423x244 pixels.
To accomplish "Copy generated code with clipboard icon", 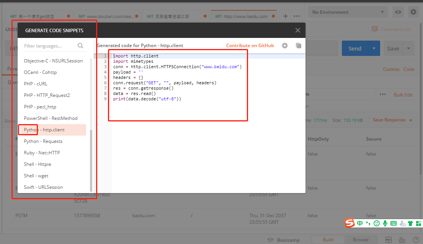I will point(298,46).
